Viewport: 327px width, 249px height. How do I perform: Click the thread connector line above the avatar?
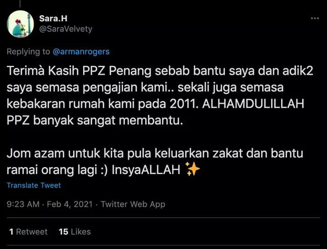pos(20,4)
